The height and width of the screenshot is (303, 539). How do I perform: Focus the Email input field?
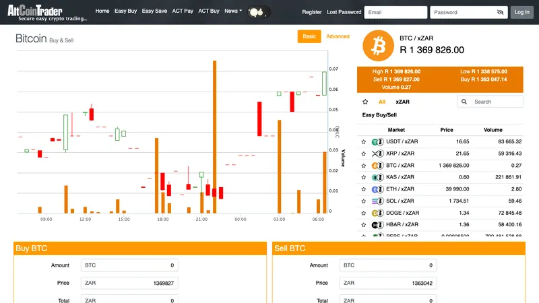tap(395, 12)
